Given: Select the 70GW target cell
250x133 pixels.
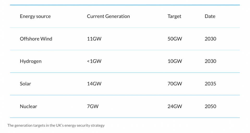Looking at the screenshot, I should (x=175, y=84).
